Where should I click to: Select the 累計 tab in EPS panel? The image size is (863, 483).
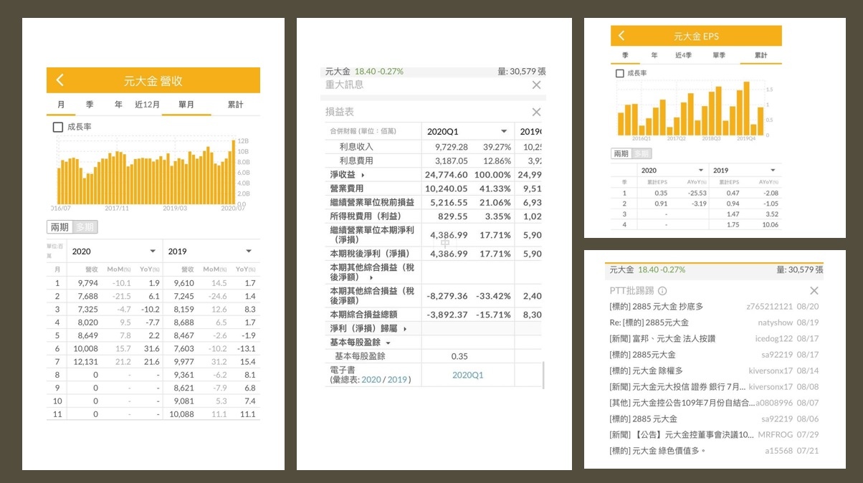pos(761,55)
